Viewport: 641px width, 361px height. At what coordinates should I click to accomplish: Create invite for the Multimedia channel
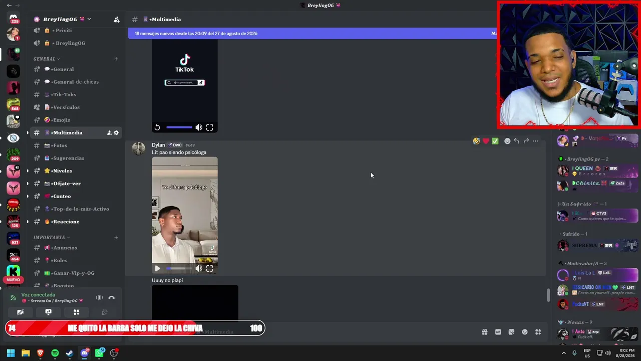point(109,133)
